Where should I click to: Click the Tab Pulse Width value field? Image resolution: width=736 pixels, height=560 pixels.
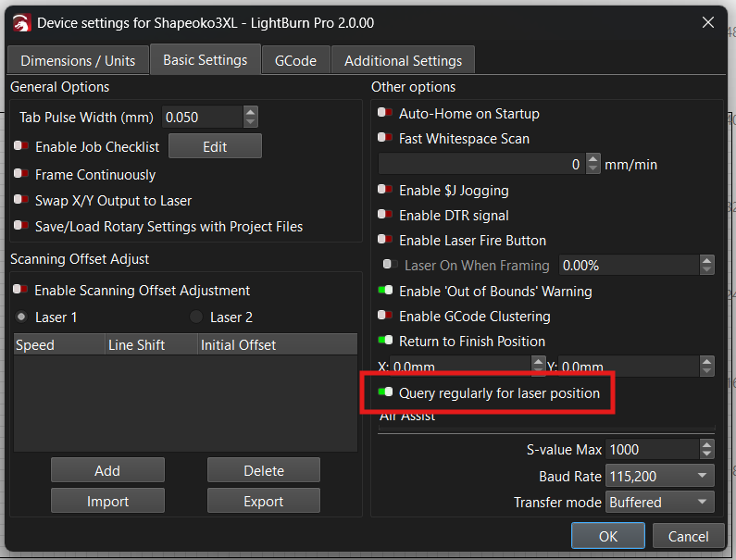[x=203, y=117]
